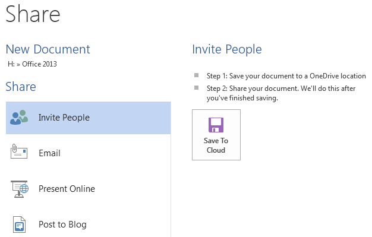This screenshot has width=372, height=237.
Task: Open the Present Online sharing option
Action: [89, 189]
